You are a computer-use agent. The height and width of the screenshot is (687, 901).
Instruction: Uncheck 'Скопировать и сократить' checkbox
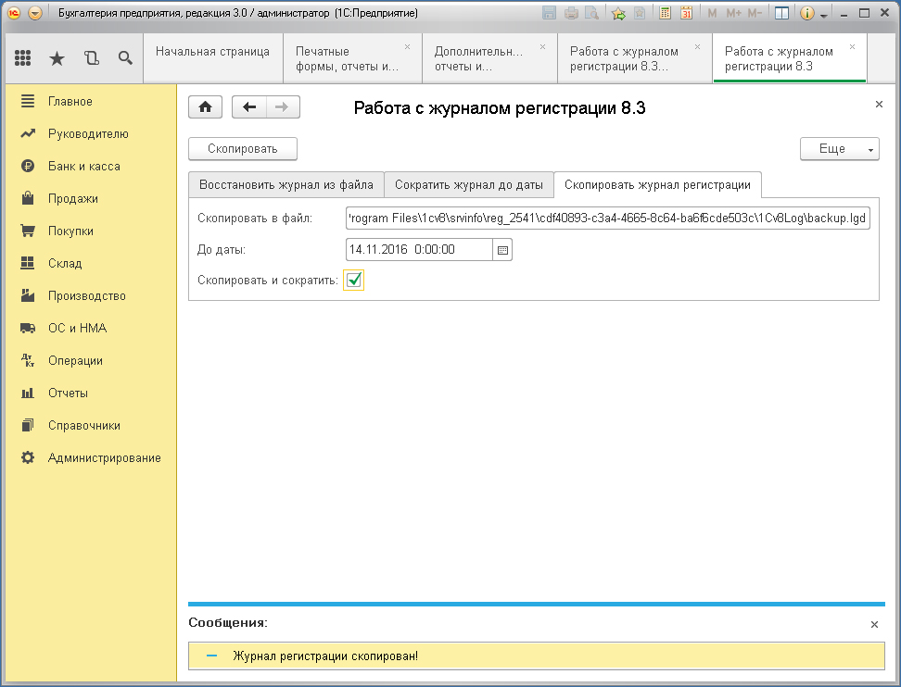(354, 281)
